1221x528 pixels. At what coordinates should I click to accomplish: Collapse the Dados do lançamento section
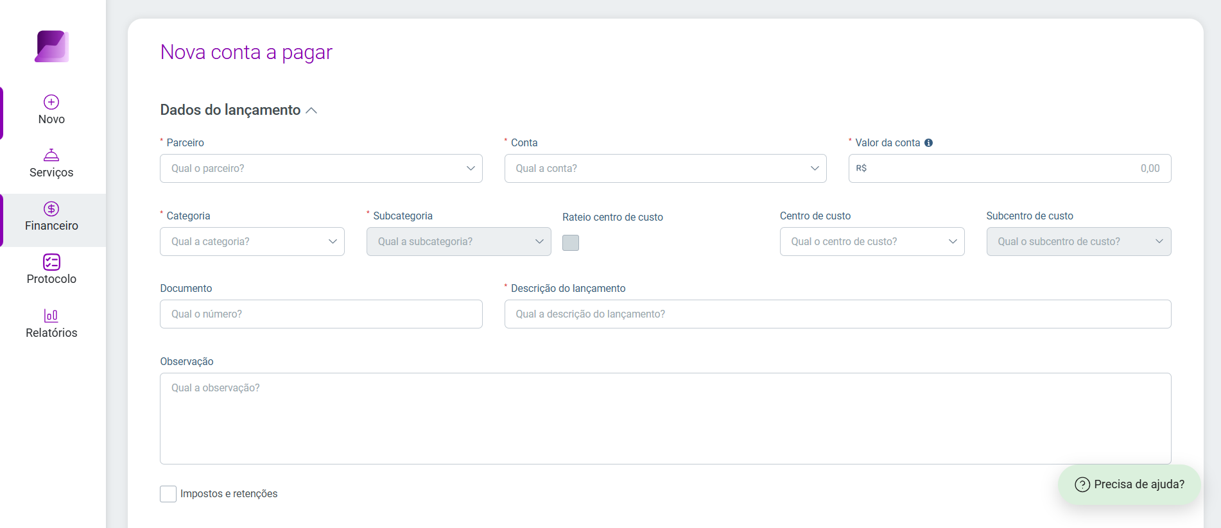[311, 110]
